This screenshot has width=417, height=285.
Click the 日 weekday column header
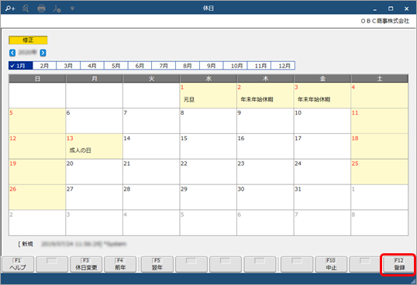click(37, 79)
